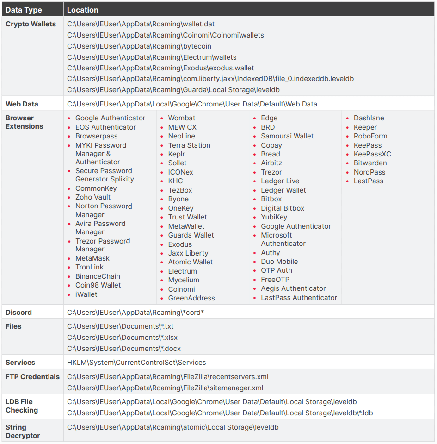Screen dimensions: 437x444
Task: Click the "YubiKey" list entry
Action: pos(274,217)
